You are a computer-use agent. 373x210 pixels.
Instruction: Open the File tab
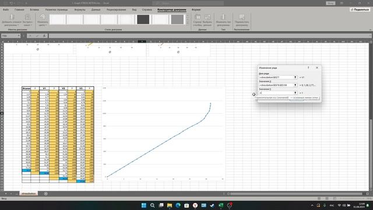tap(6, 10)
